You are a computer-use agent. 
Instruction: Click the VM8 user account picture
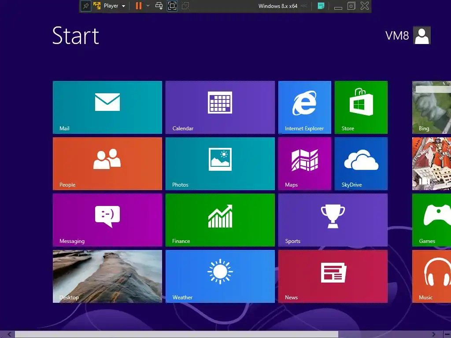(x=421, y=35)
